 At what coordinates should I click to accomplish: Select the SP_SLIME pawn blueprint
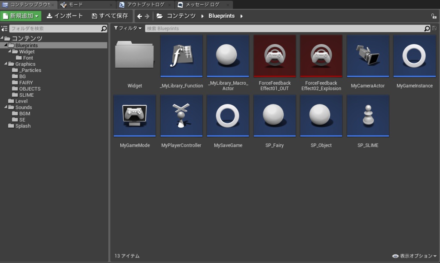click(x=368, y=116)
